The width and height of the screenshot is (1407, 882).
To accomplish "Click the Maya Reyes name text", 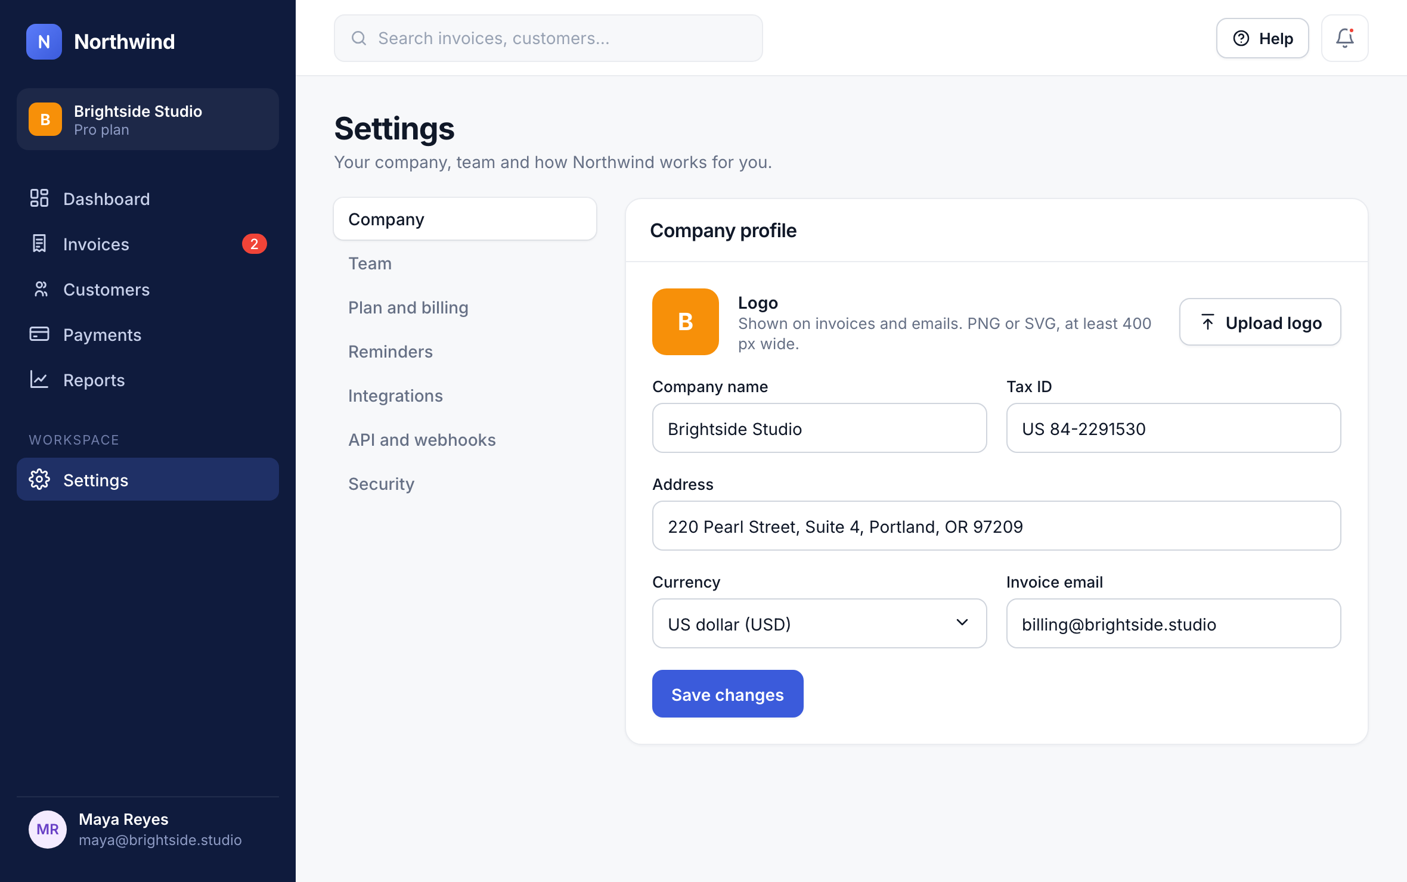I will tap(123, 819).
